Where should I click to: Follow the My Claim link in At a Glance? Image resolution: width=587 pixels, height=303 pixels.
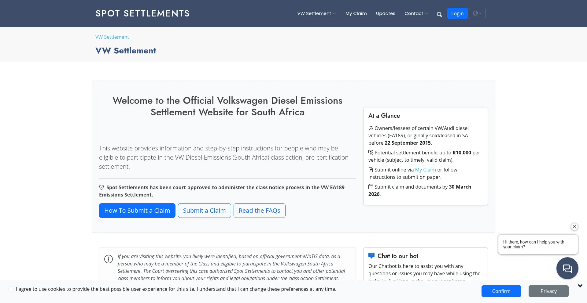pyautogui.click(x=425, y=170)
